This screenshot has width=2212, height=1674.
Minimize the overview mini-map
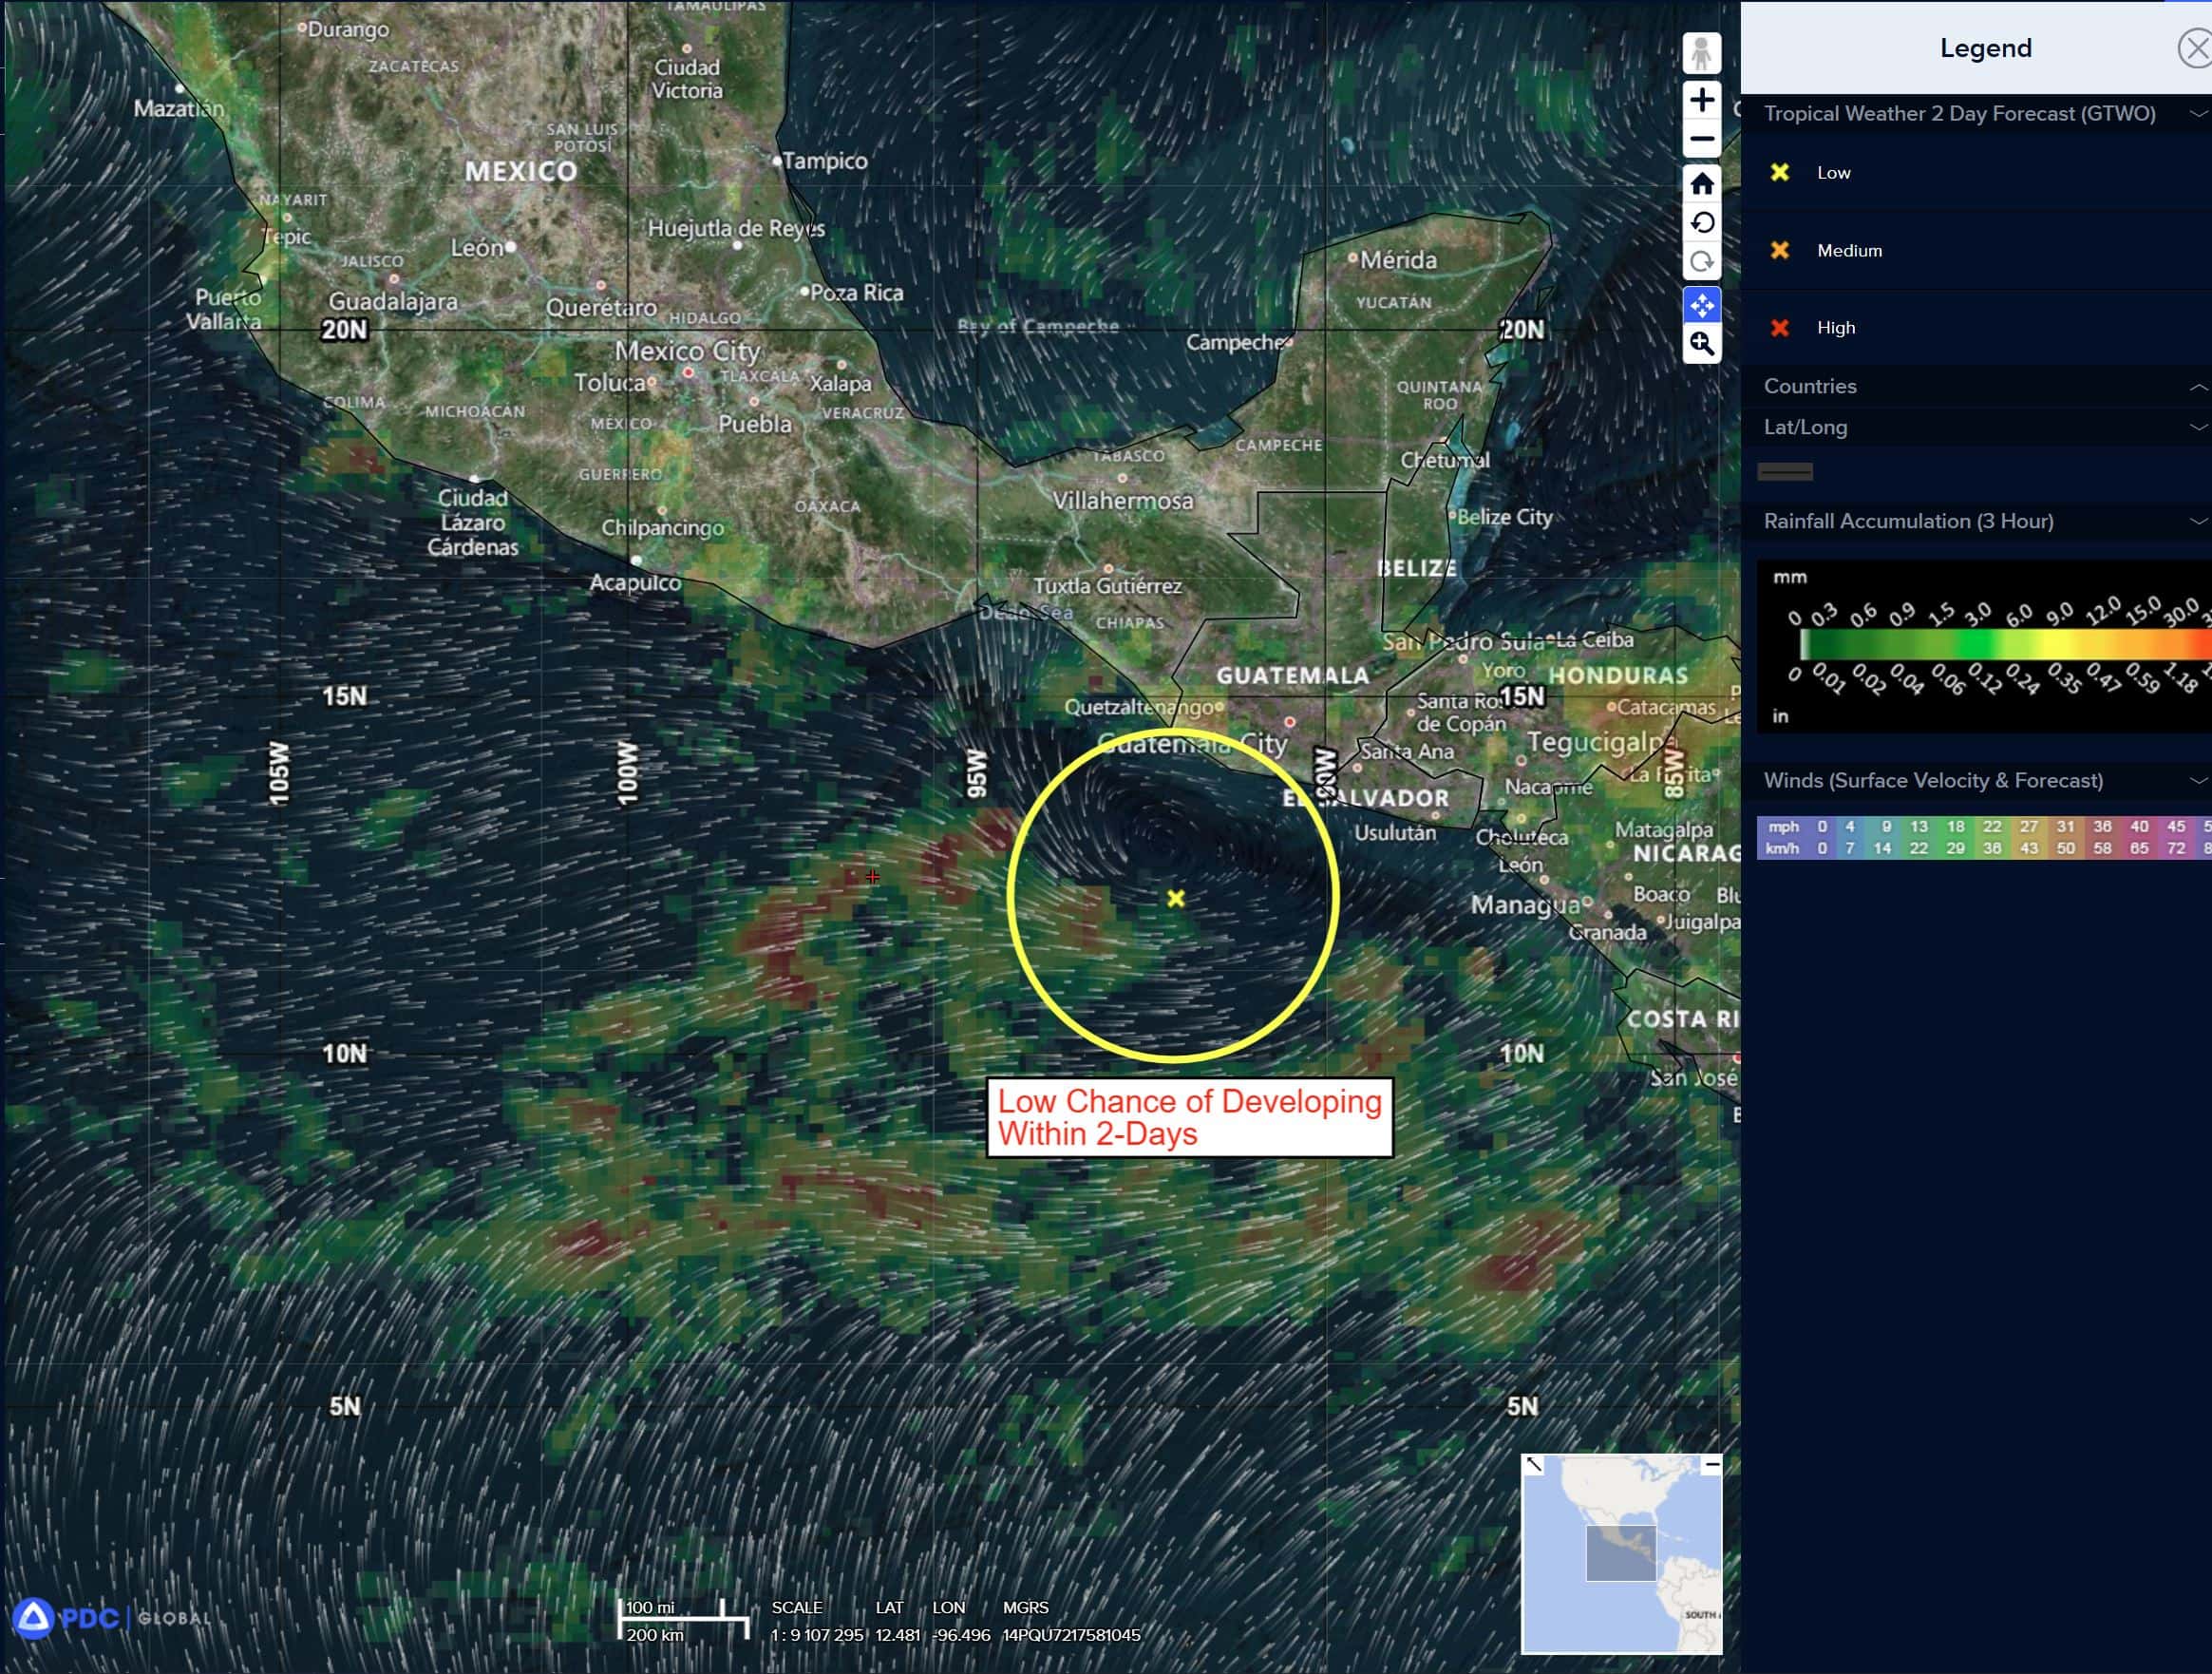click(x=1712, y=1465)
